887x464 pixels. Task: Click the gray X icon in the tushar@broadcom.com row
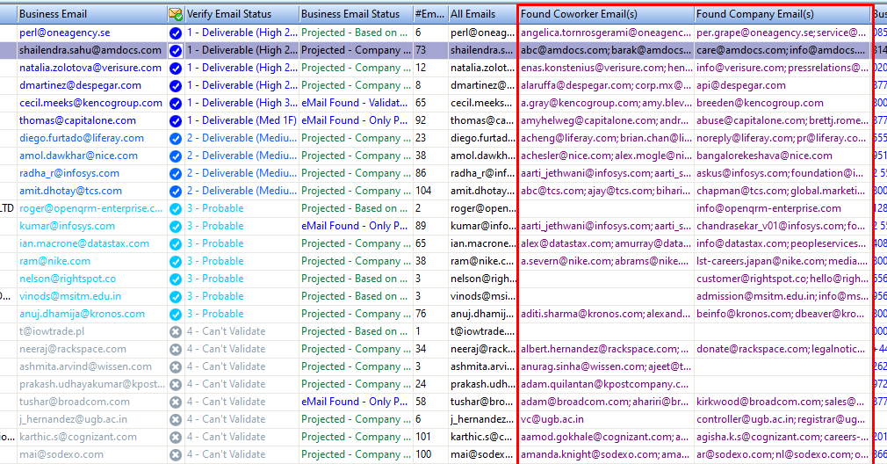tap(176, 402)
